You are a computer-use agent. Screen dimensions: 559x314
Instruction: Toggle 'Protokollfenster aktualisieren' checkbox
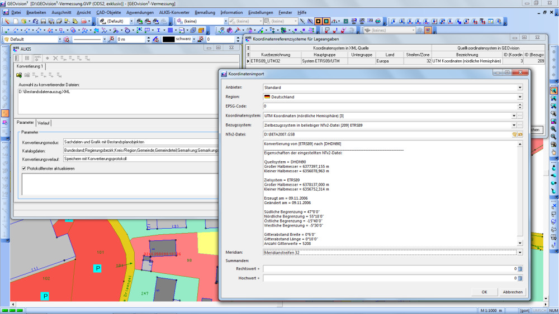[x=24, y=168]
